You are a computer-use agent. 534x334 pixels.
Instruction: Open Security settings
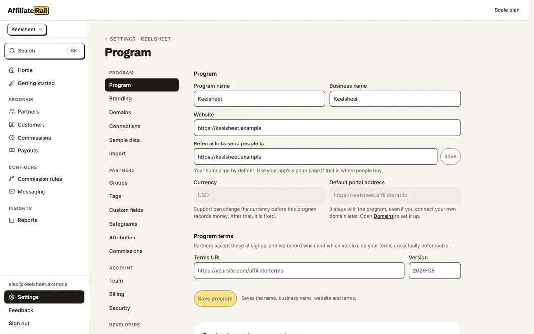click(142, 308)
